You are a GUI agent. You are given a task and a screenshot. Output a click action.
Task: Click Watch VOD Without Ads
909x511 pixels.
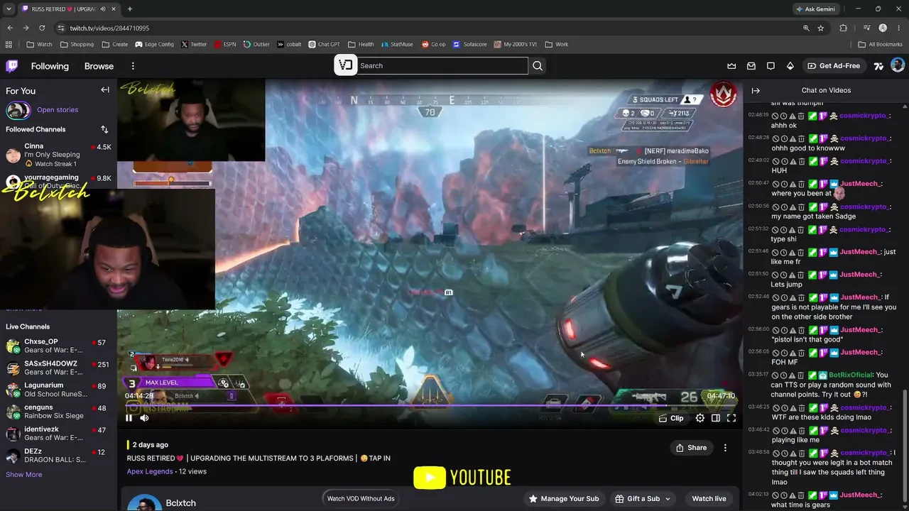point(361,498)
